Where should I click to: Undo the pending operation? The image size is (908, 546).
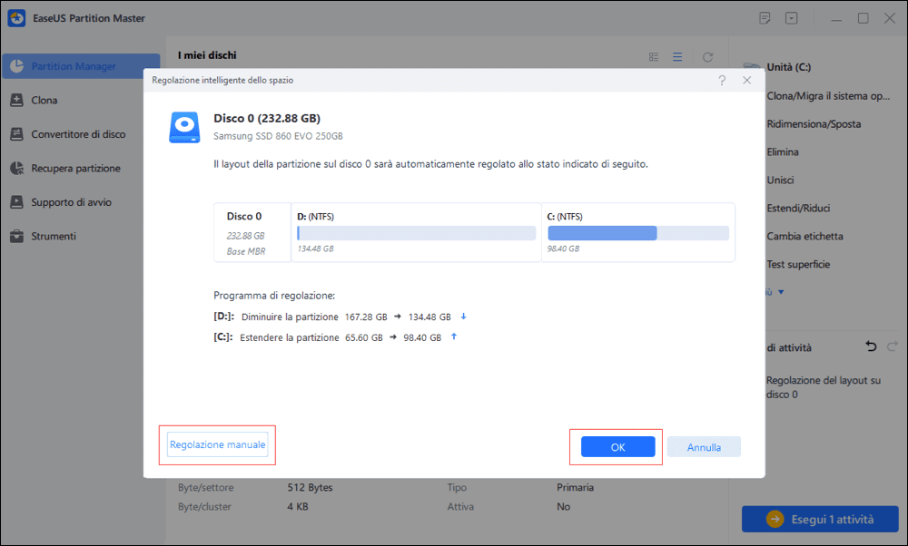coord(871,347)
